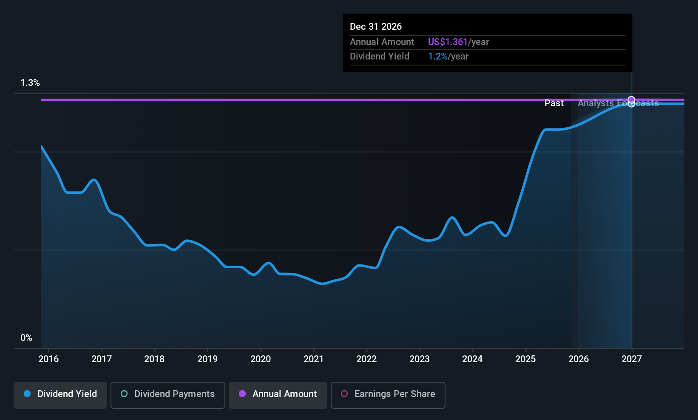Toggle the Earnings Per Share series visibility
This screenshot has height=420, width=698.
point(388,395)
